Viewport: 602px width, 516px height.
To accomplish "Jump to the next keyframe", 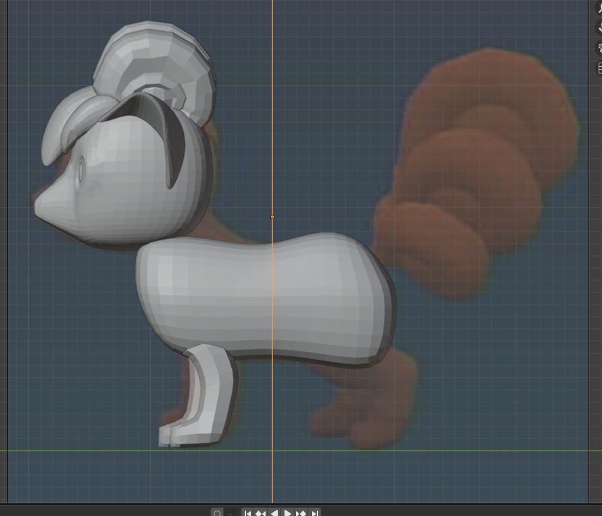I will tap(301, 513).
